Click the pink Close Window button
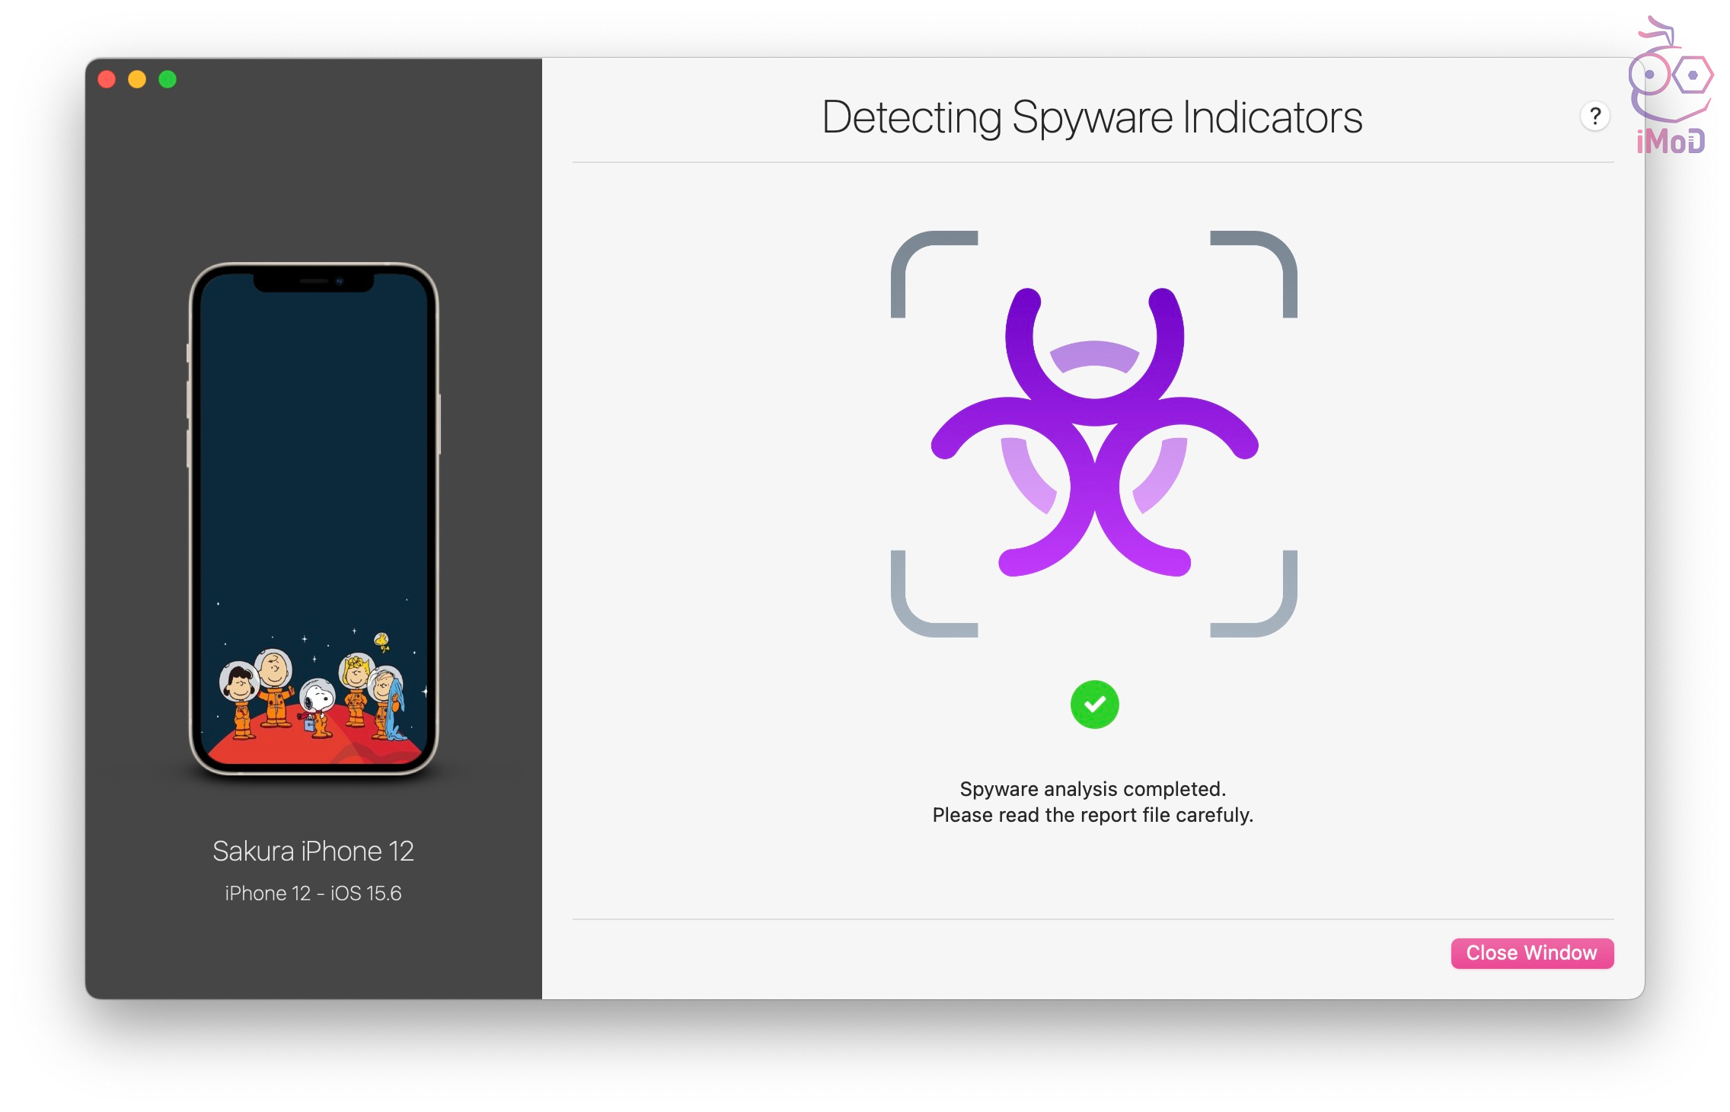Image resolution: width=1730 pixels, height=1112 pixels. 1531,953
